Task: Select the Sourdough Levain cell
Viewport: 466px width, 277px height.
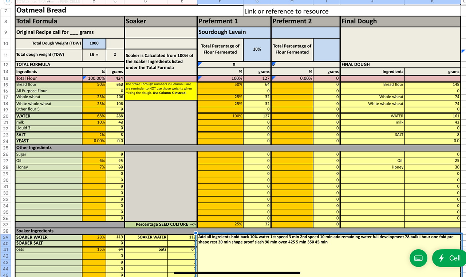Action: click(234, 32)
